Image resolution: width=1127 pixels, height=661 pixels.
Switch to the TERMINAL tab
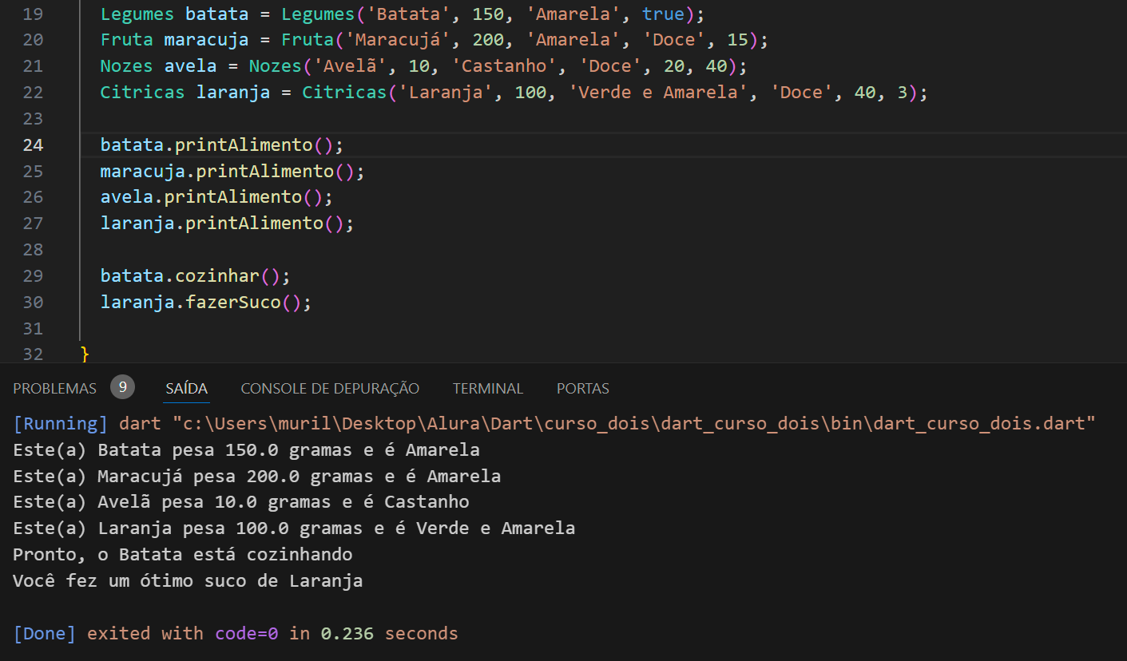[488, 389]
